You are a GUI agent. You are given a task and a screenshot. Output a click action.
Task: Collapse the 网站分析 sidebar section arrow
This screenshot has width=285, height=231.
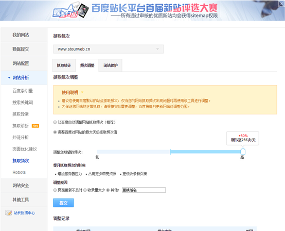coord(9,78)
